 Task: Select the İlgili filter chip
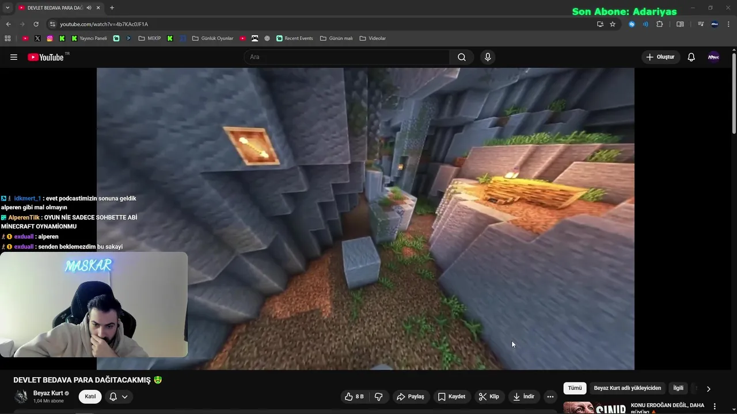click(678, 388)
